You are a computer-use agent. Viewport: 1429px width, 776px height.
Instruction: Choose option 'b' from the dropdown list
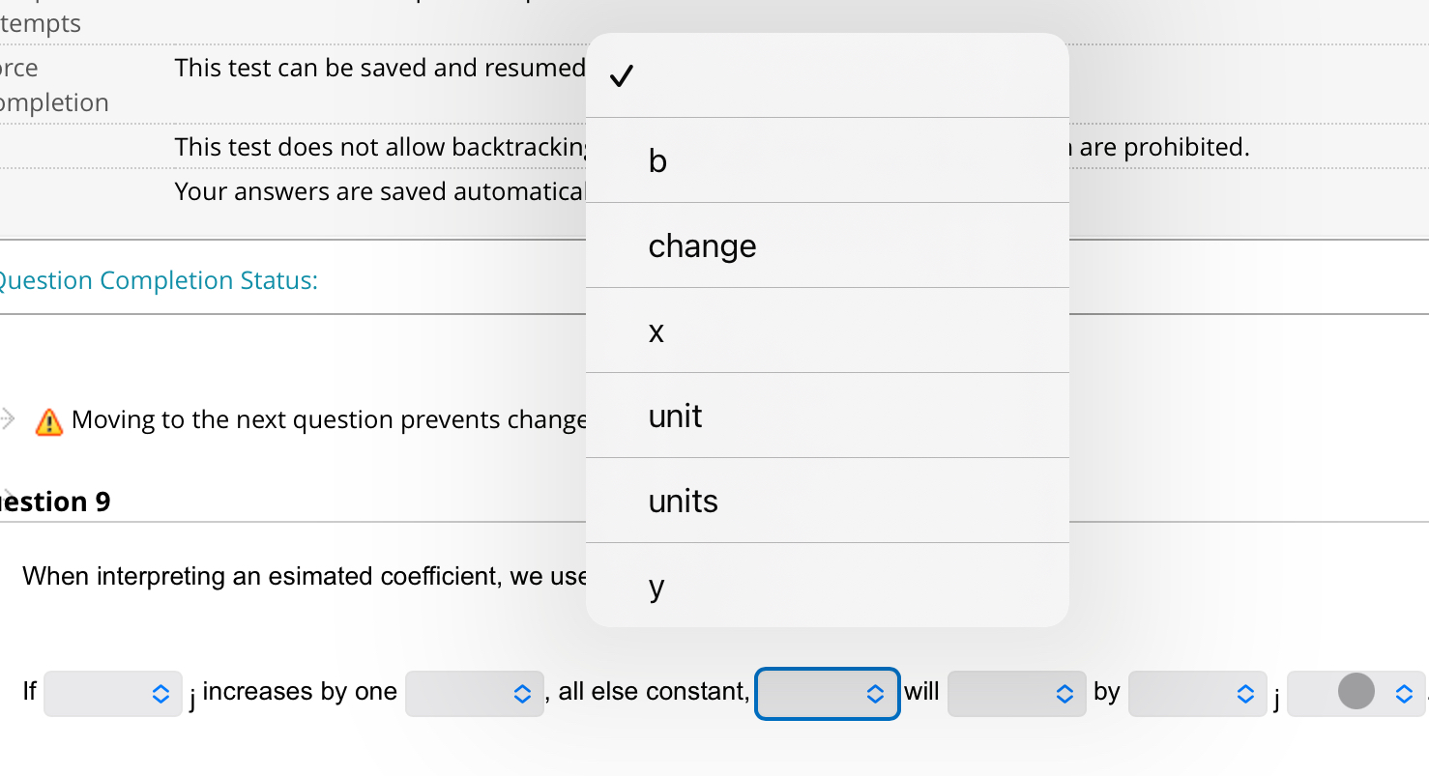point(827,160)
